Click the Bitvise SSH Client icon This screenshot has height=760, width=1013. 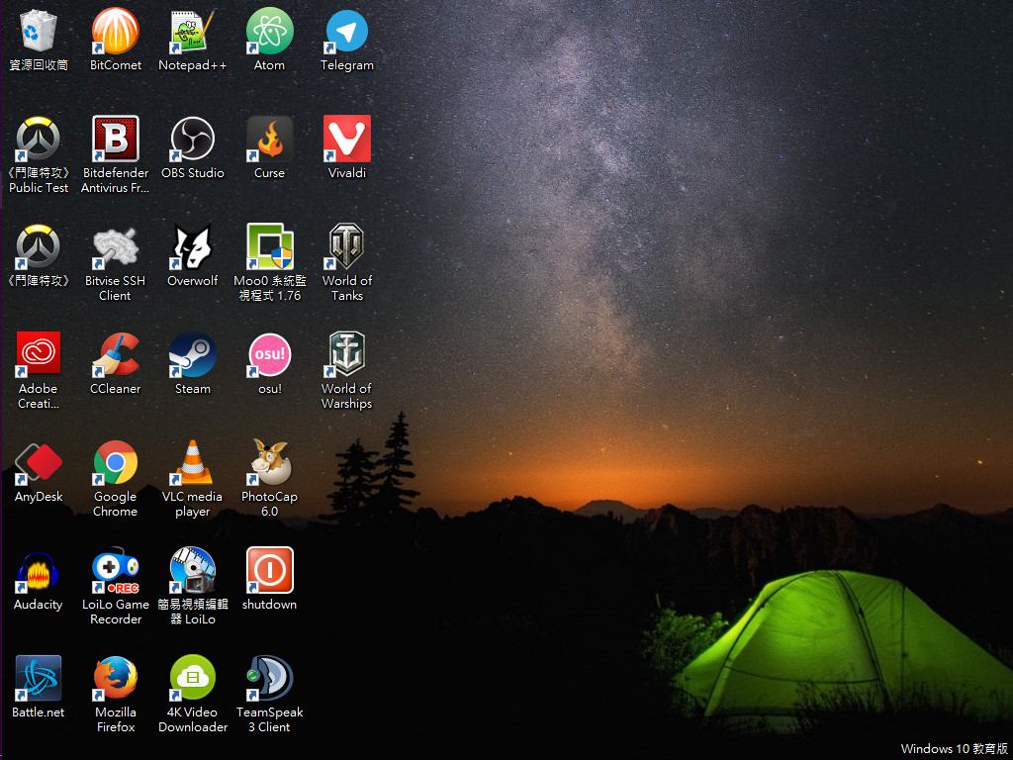[x=116, y=247]
